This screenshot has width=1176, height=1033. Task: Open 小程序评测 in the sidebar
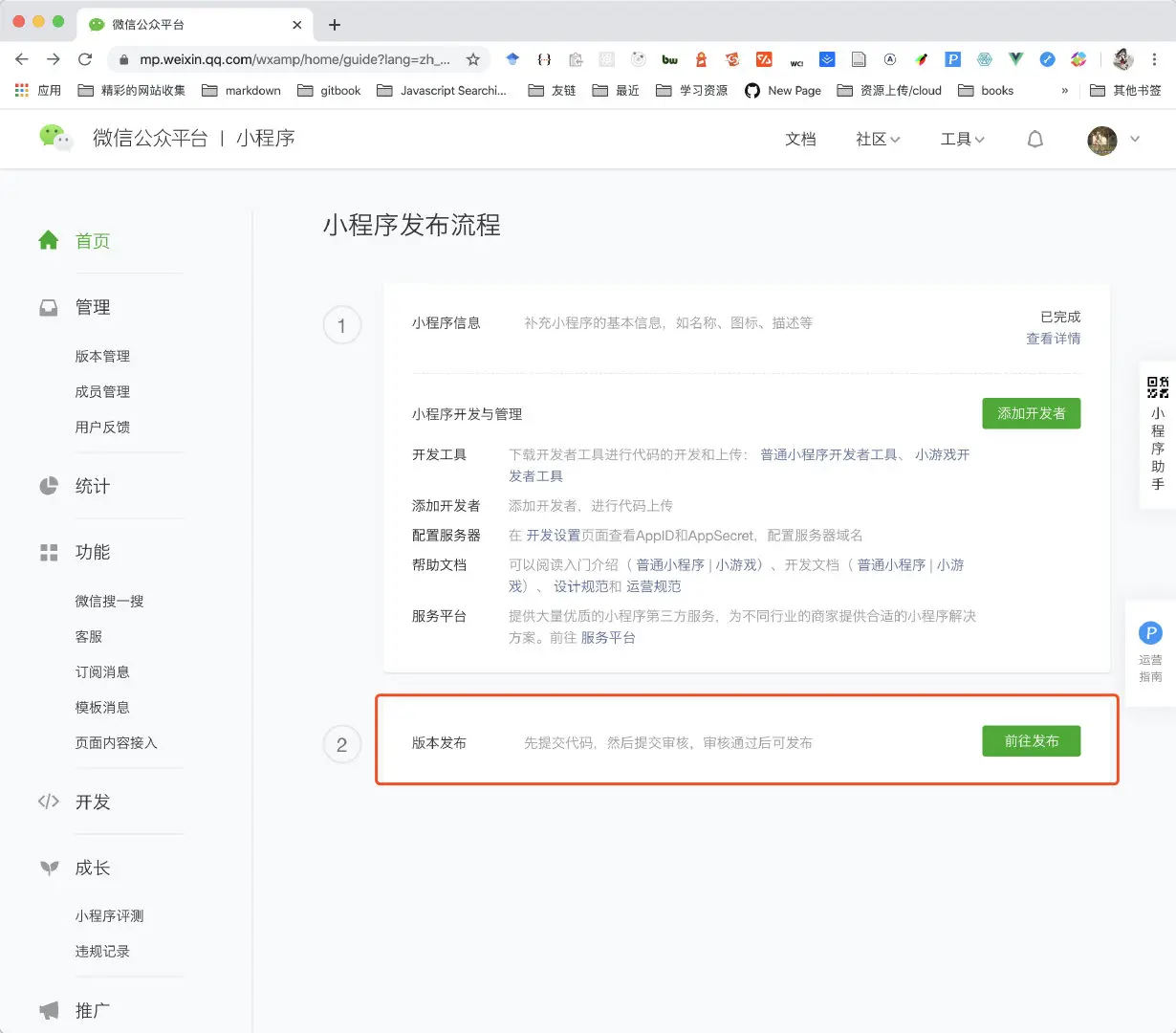(x=109, y=916)
